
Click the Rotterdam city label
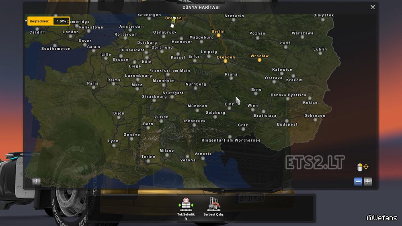point(126,34)
